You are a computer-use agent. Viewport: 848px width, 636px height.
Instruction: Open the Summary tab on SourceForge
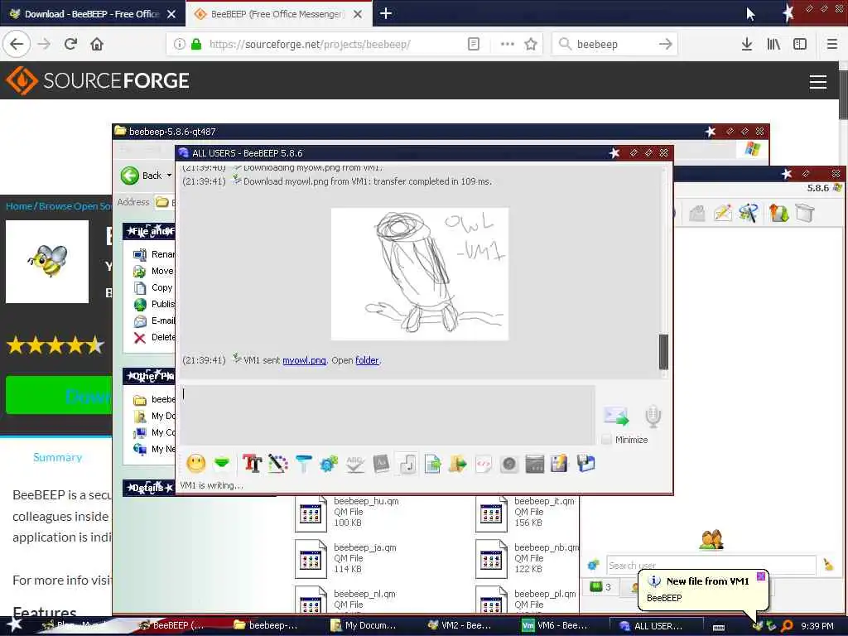coord(57,457)
